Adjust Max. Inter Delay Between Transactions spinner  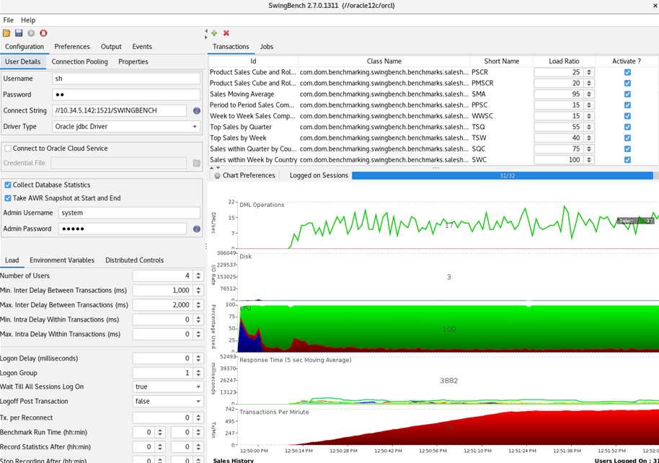click(198, 305)
